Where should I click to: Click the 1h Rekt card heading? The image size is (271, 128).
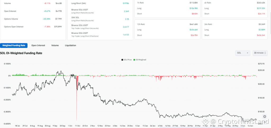[140, 3]
